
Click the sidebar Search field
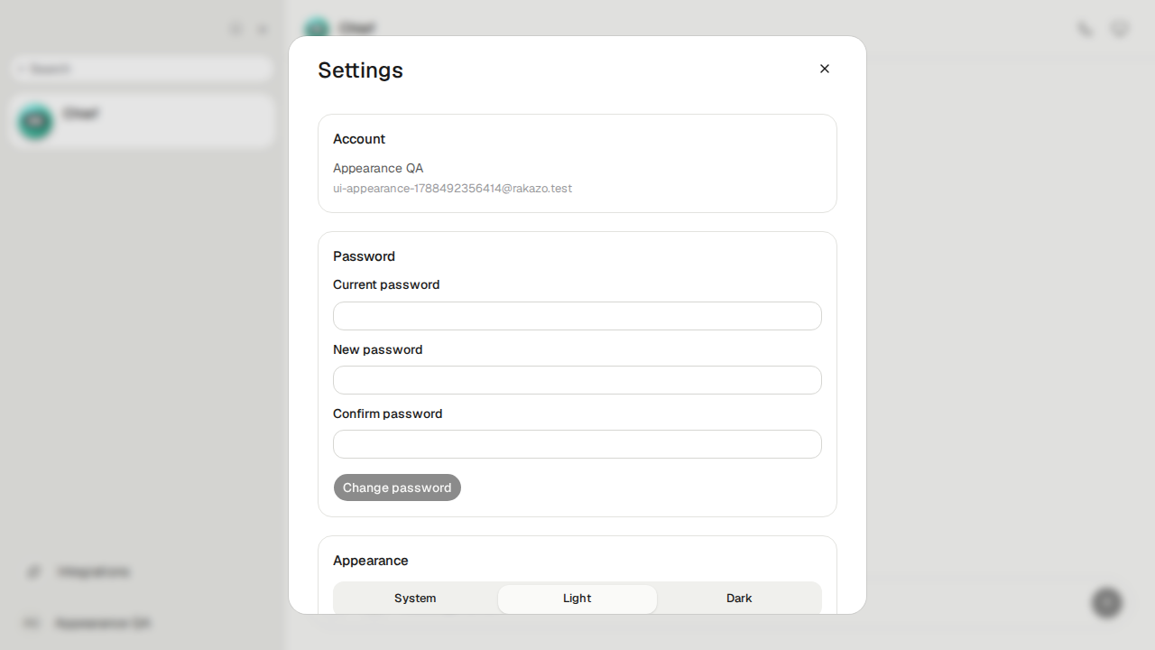click(142, 69)
